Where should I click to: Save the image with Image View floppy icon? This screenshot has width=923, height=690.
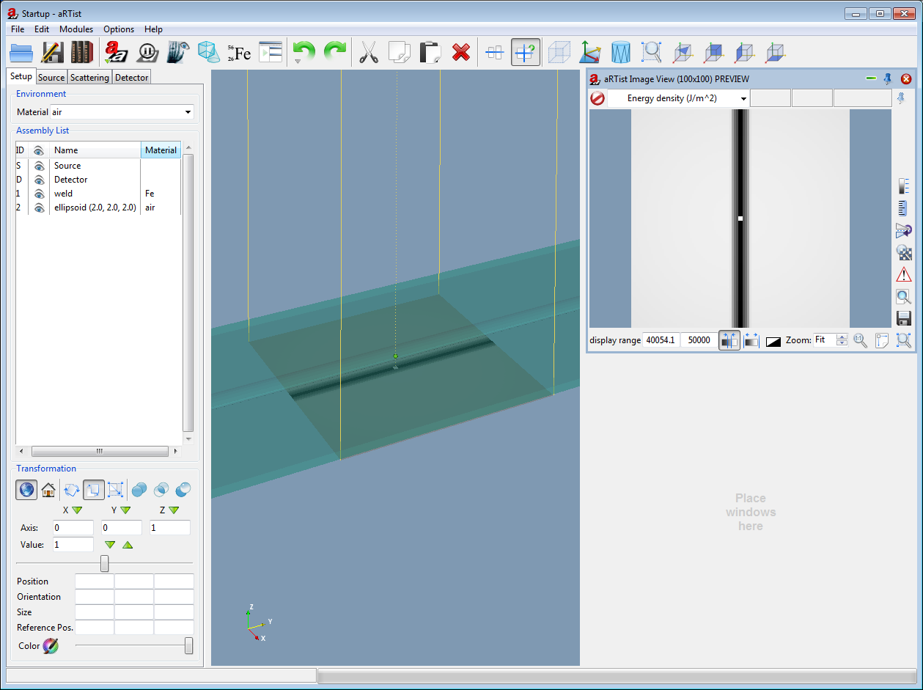pyautogui.click(x=904, y=319)
